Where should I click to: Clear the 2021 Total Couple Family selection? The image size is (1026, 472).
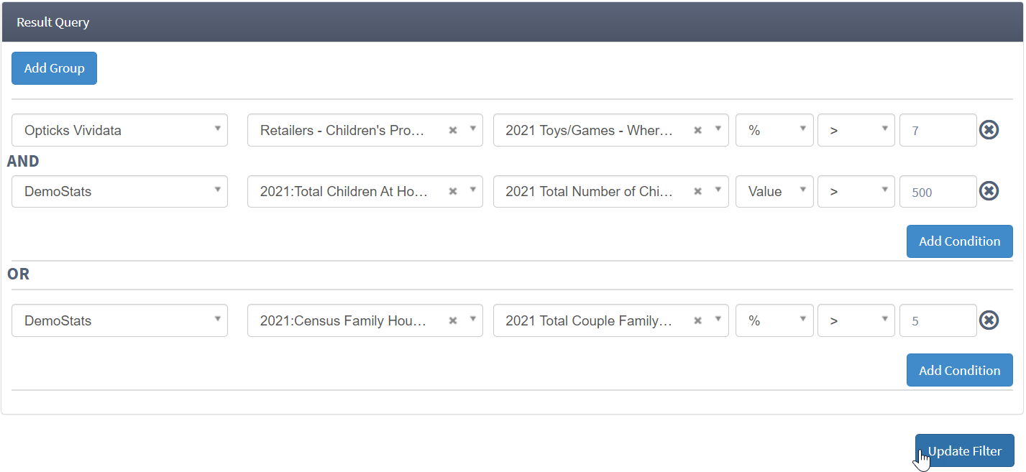pyautogui.click(x=697, y=320)
